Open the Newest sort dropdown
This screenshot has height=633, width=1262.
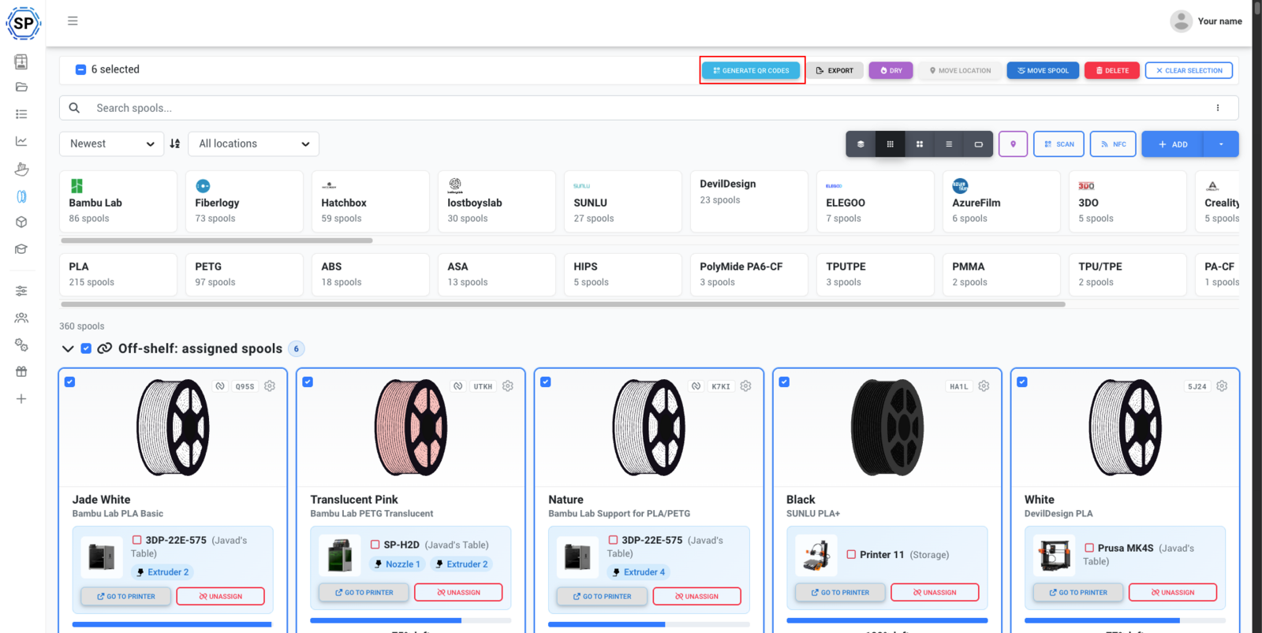coord(111,143)
